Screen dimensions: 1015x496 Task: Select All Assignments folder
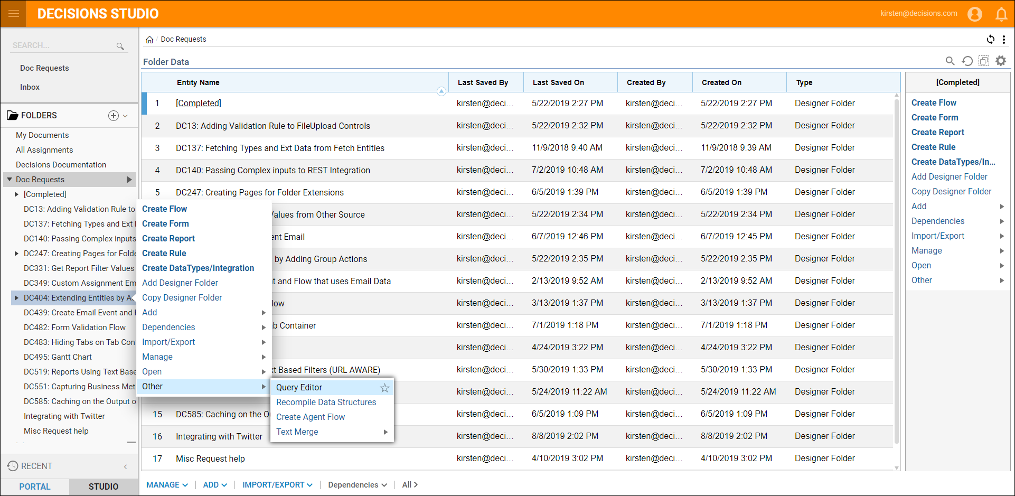(44, 150)
